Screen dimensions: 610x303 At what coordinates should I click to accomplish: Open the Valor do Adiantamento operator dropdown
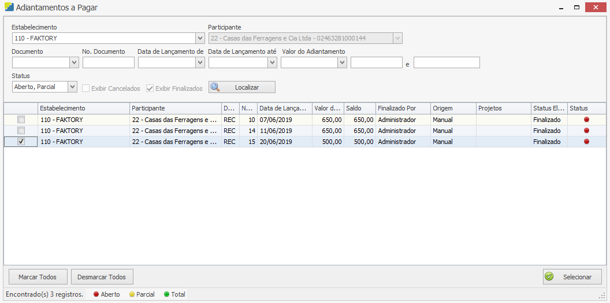tap(342, 62)
